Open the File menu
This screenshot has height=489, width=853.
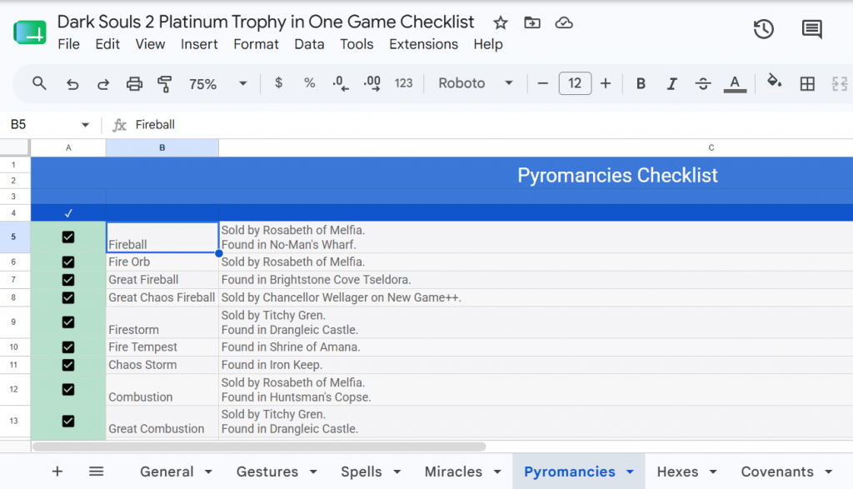[68, 44]
